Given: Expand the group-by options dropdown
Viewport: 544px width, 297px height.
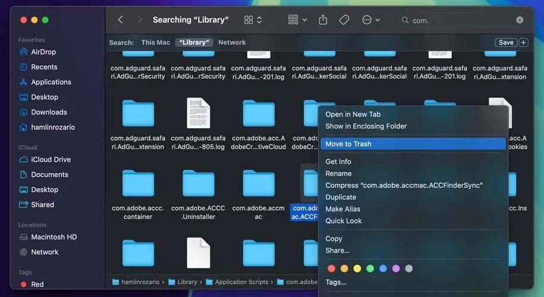Looking at the screenshot, I should pos(297,20).
